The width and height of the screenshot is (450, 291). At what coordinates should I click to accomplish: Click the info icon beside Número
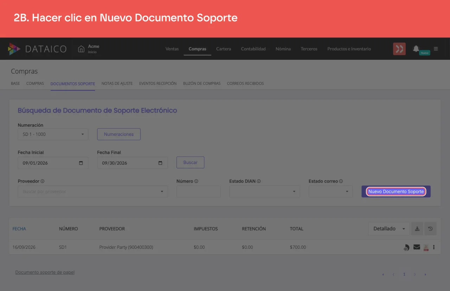(196, 181)
